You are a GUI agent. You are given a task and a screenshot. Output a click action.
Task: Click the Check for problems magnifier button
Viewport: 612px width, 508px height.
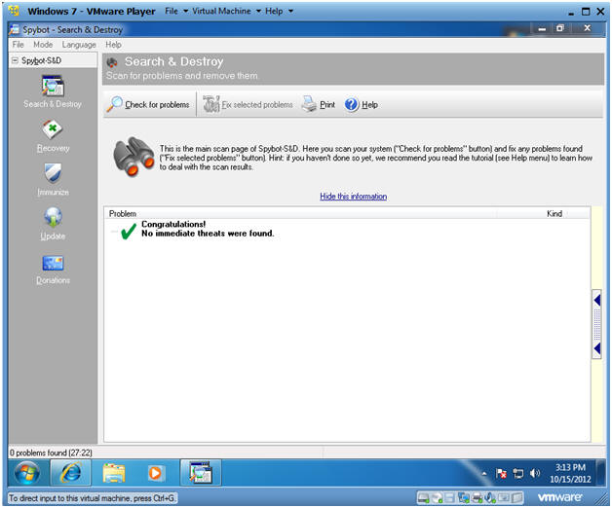point(148,104)
